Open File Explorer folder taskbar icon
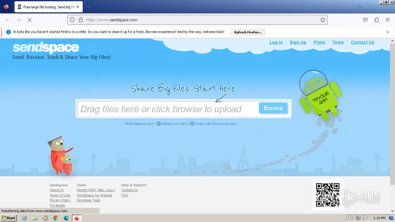The width and height of the screenshot is (395, 222). coord(35,218)
